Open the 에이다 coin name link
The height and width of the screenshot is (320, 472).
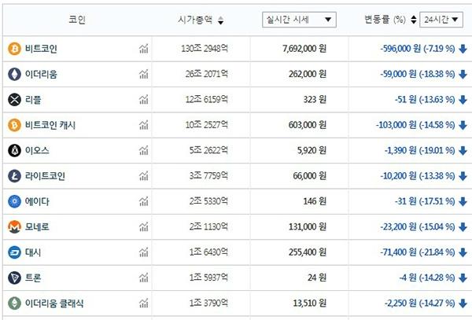[38, 201]
